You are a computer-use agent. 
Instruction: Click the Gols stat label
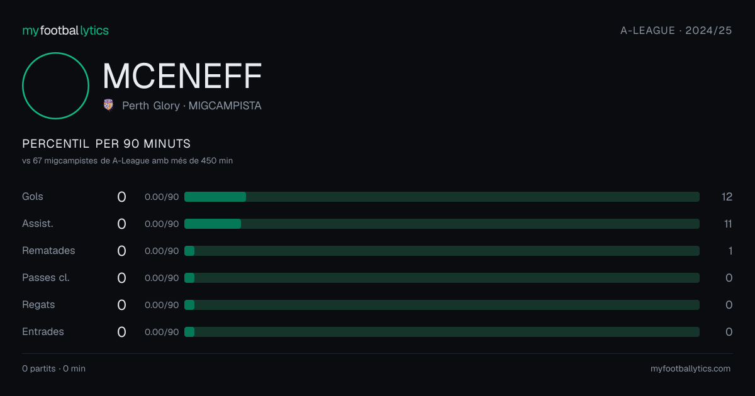[33, 197]
